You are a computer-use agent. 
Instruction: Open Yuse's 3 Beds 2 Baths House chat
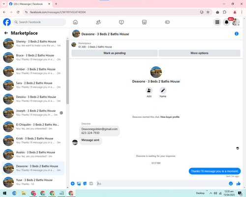tap(33, 182)
